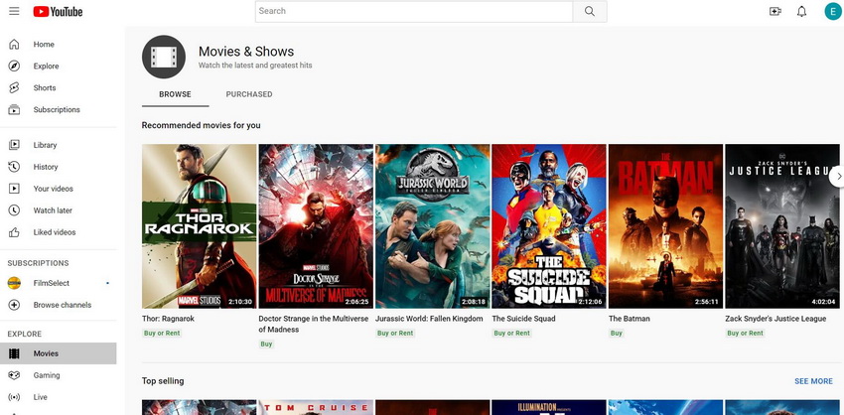
Task: Open Zack Snyder's Justice League title
Action: coord(775,319)
